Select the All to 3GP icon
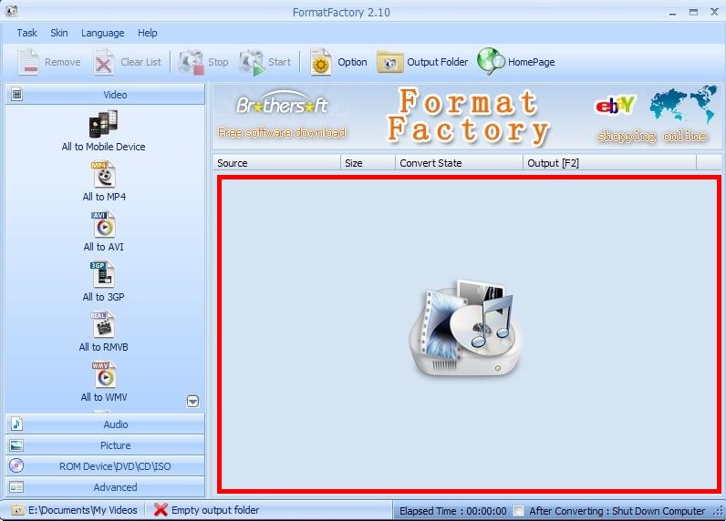The width and height of the screenshot is (726, 521). point(102,274)
